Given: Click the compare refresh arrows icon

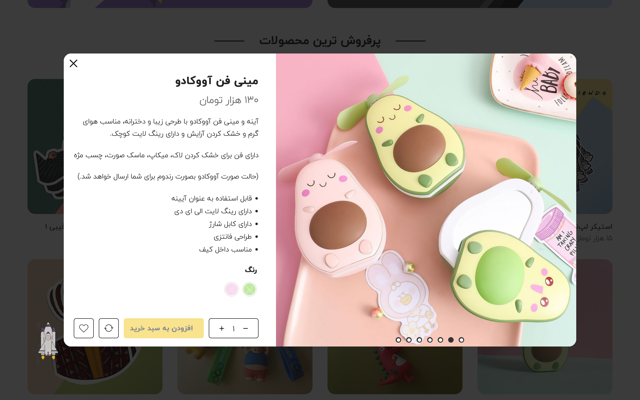Looking at the screenshot, I should 109,328.
